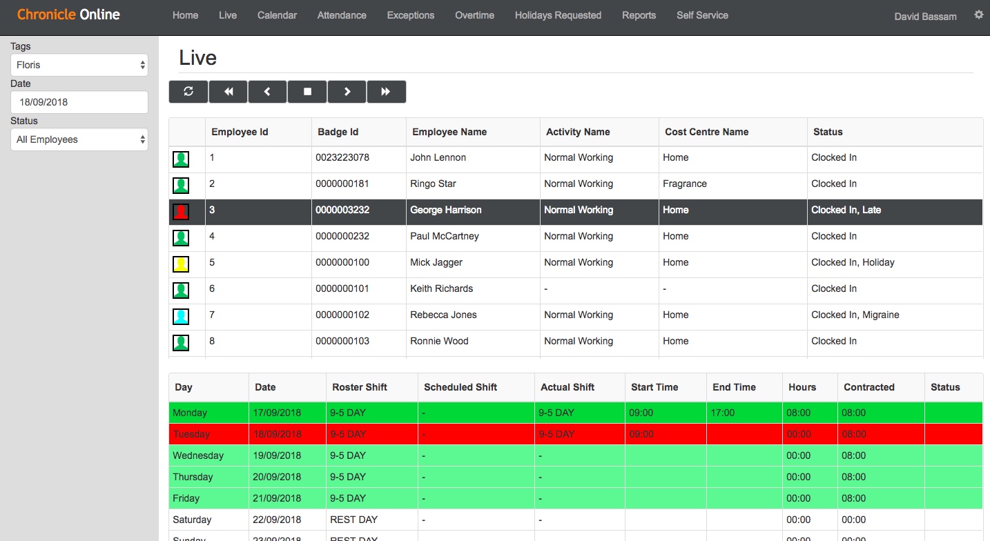Click badge id 0023223078
Image resolution: width=990 pixels, height=541 pixels.
tap(342, 158)
